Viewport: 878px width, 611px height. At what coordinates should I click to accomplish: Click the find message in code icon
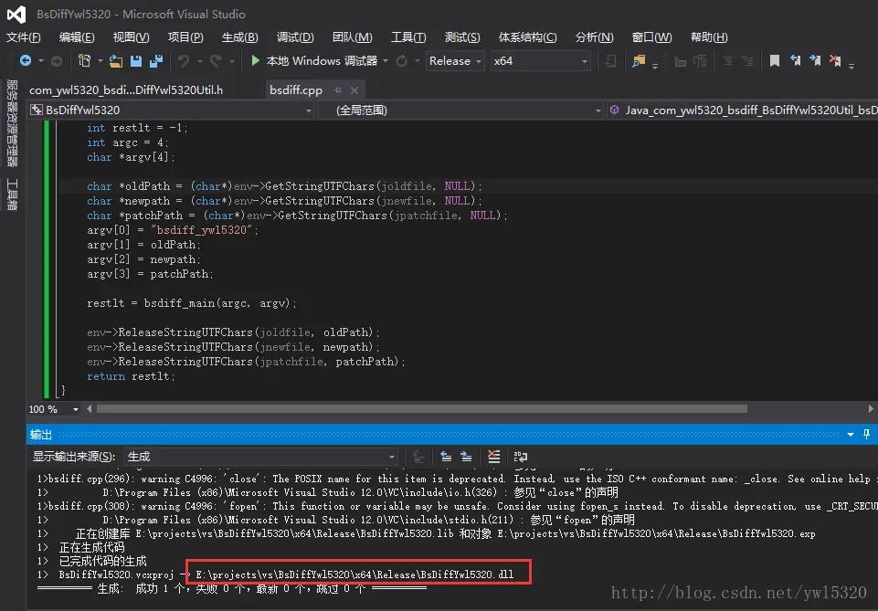pos(418,457)
